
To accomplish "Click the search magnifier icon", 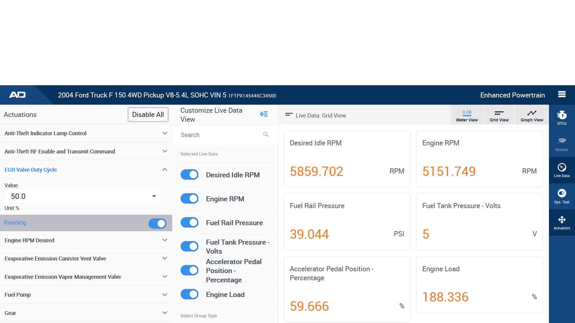I will coord(266,135).
